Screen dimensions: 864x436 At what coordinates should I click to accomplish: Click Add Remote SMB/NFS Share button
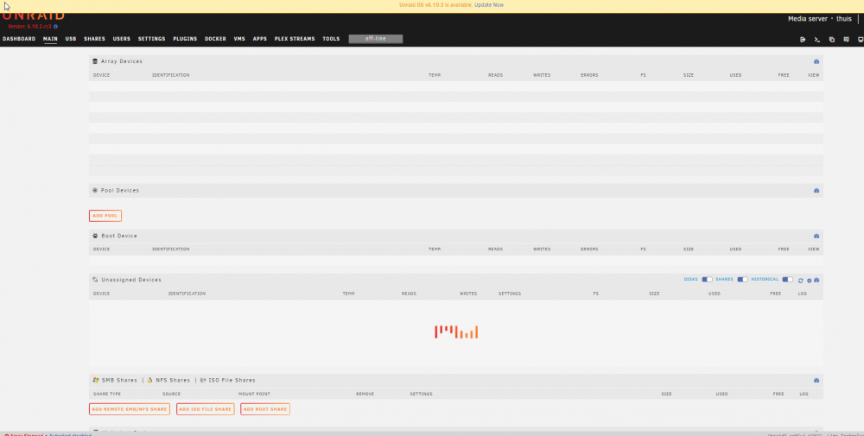point(130,409)
